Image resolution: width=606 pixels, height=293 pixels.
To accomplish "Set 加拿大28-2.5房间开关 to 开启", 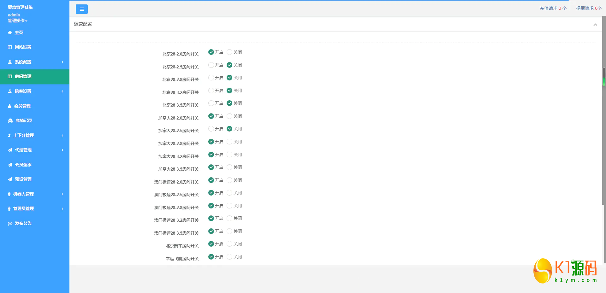I will (x=211, y=129).
